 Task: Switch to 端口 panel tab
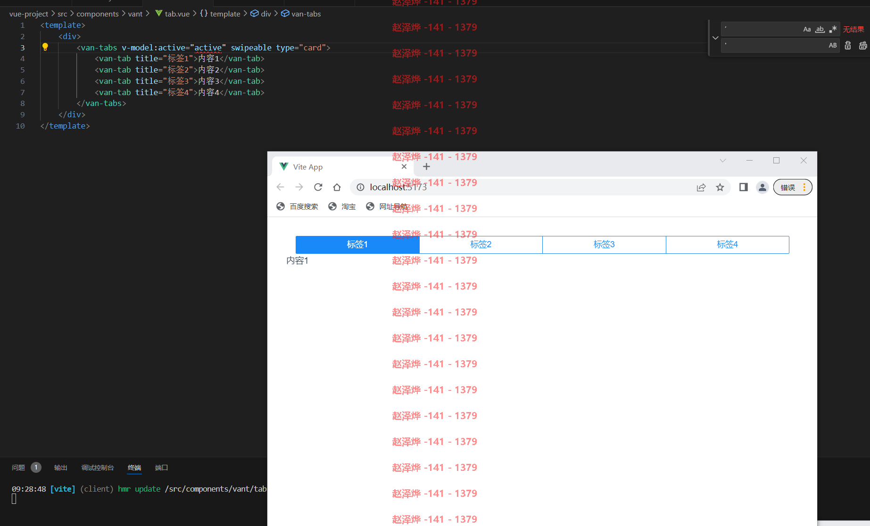[x=162, y=468]
